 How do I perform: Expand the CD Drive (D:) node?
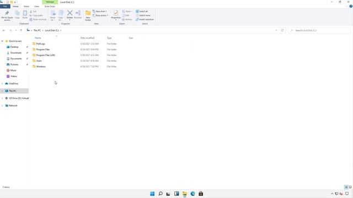pyautogui.click(x=2, y=98)
